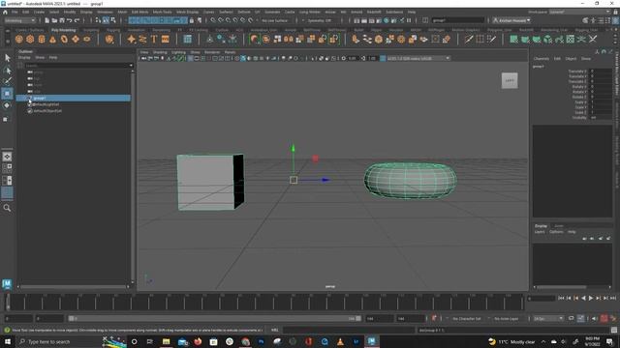
Task: Open the Outliner search filter dropdown
Action: (131, 65)
